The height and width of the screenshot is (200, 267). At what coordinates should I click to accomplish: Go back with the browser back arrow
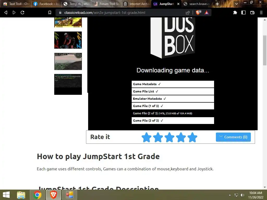6,12
